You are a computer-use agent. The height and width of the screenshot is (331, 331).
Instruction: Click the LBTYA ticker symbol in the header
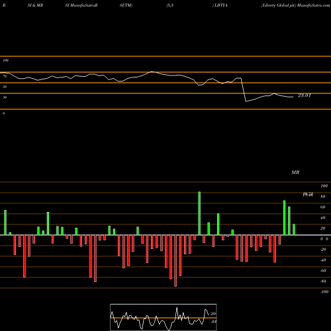(221, 5)
